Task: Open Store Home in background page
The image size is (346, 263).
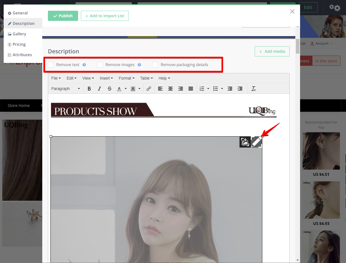Action: [x=19, y=106]
